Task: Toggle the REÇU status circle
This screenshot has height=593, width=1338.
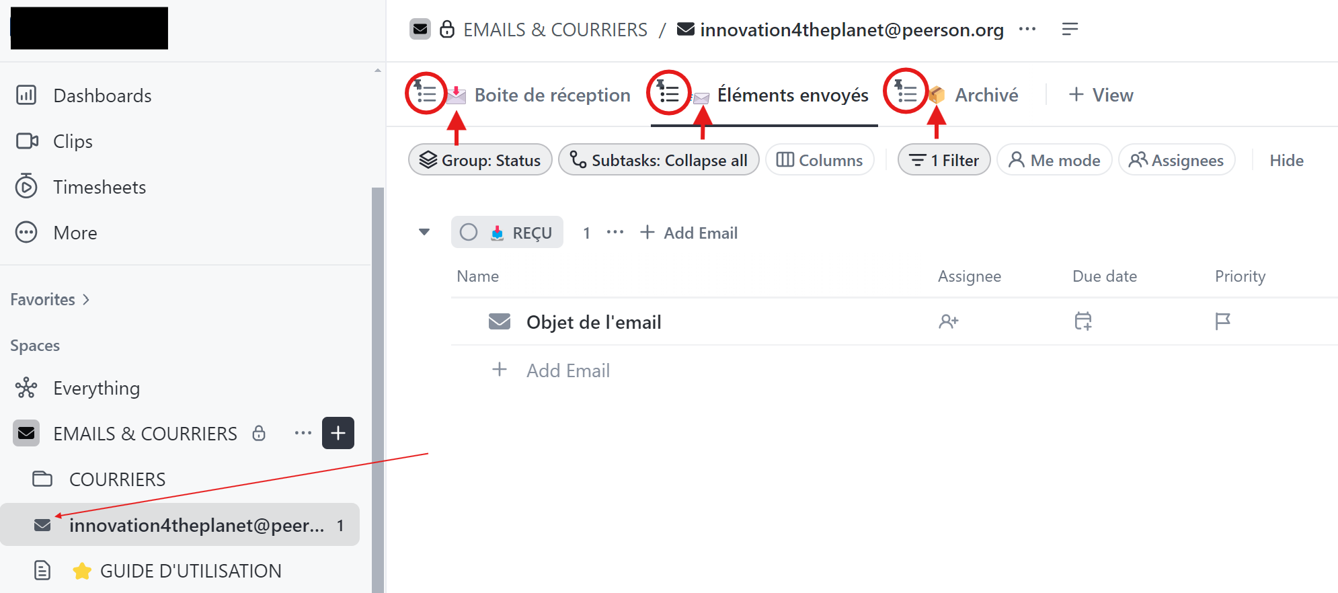Action: 469,233
